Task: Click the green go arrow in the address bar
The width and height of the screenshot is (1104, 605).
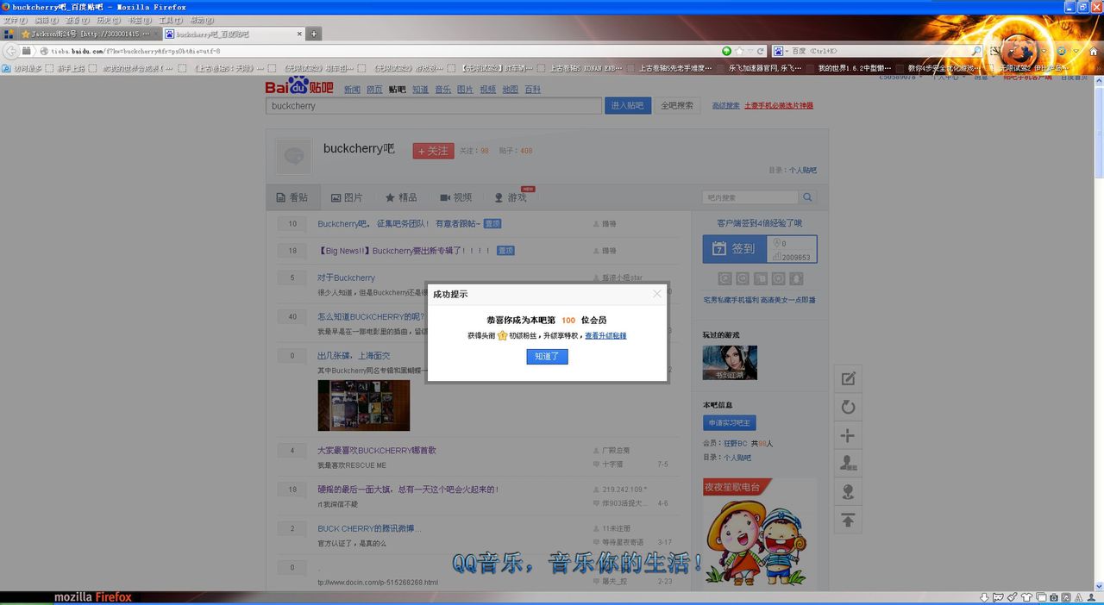Action: tap(727, 51)
